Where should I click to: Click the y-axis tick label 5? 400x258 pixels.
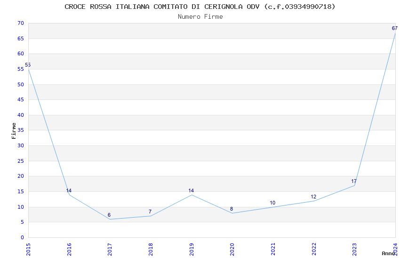pos(23,222)
